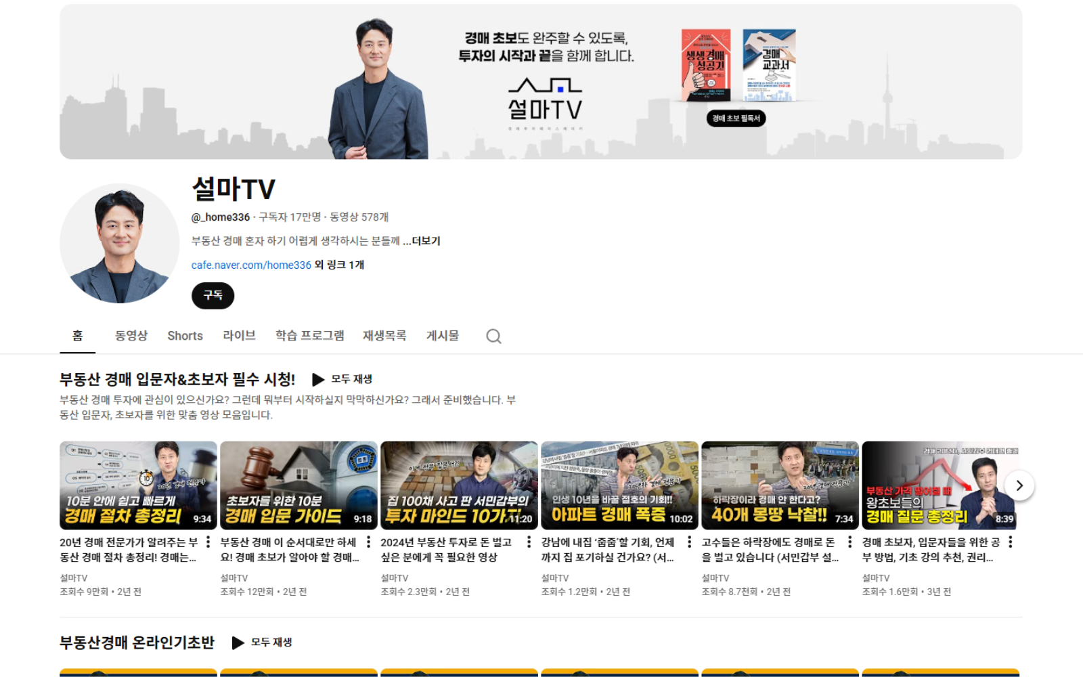Switch to the 홈 tab
Viewport: 1083px width, 677px height.
pyautogui.click(x=77, y=336)
